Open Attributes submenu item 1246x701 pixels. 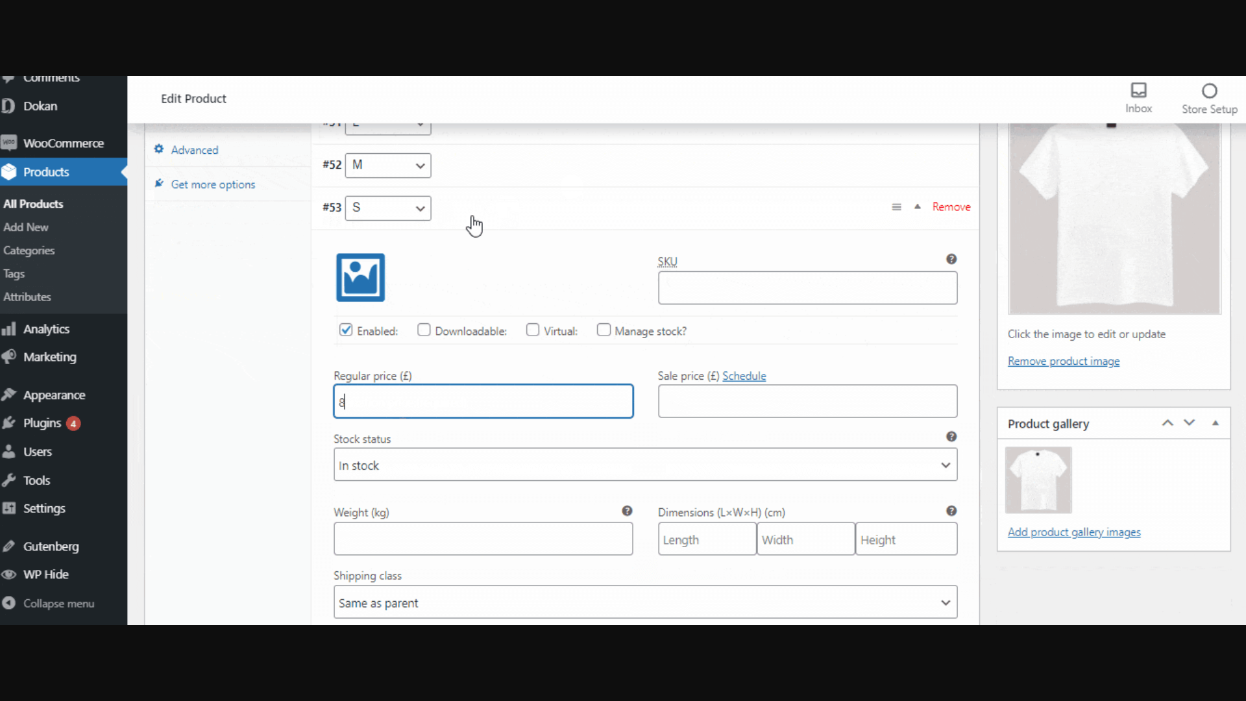27,297
